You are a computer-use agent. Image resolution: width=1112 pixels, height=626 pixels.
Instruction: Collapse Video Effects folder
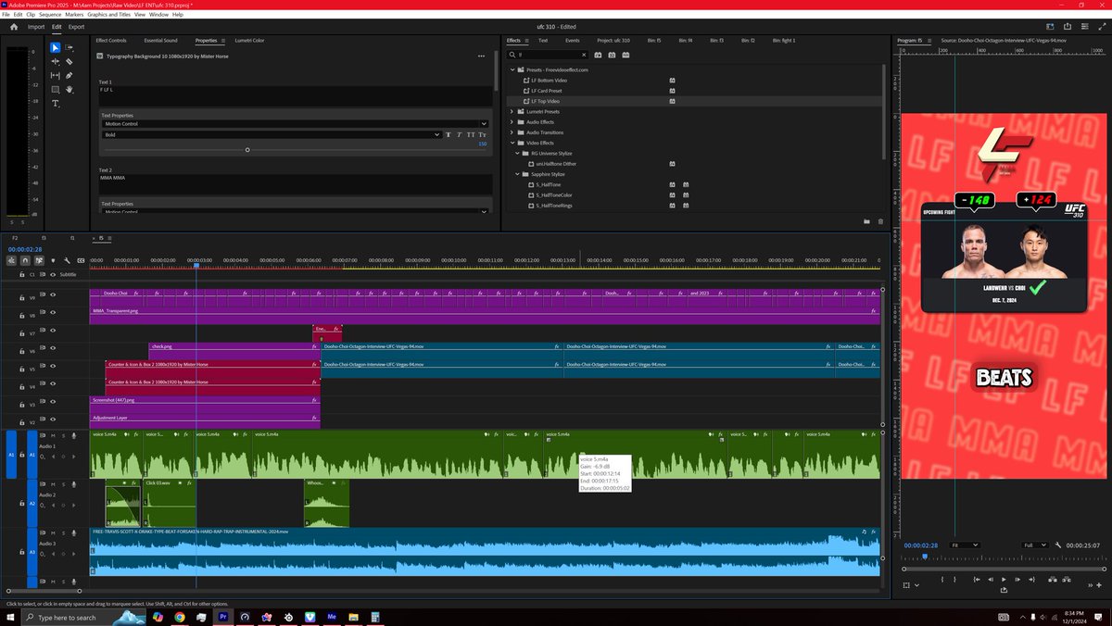coord(512,143)
